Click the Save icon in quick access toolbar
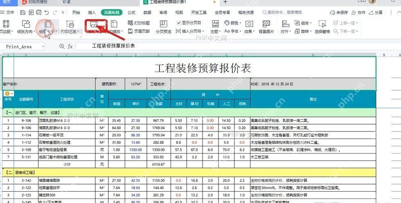Image resolution: width=401 pixels, height=203 pixels. (23, 12)
